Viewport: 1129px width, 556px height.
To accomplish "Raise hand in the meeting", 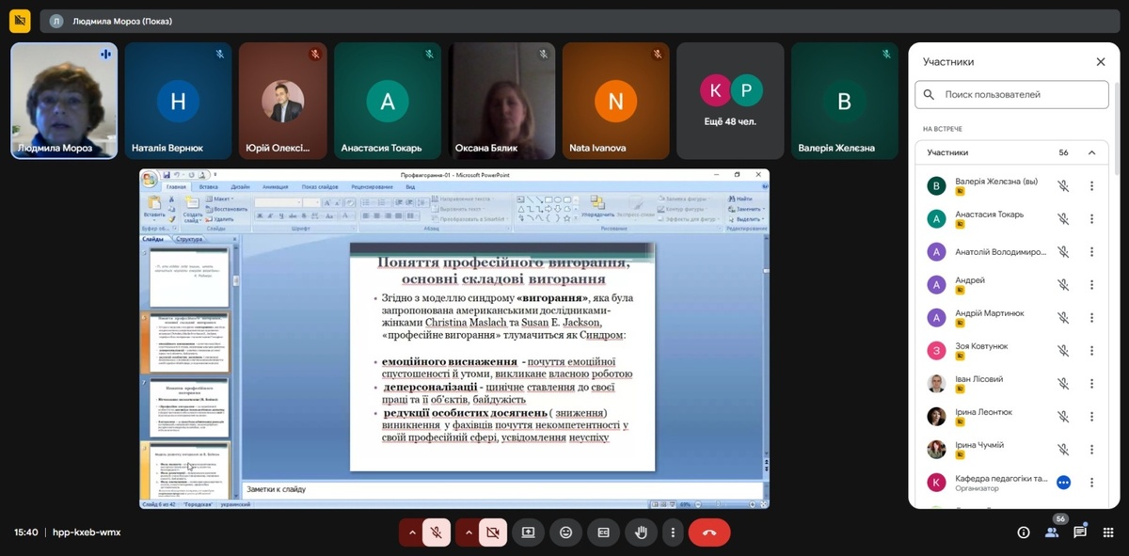I will [641, 532].
